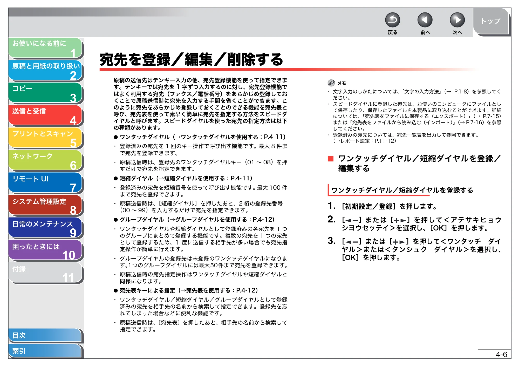Open chapter 2 原稿と用紙の取り扱い
519x367 pixels.
45,70
